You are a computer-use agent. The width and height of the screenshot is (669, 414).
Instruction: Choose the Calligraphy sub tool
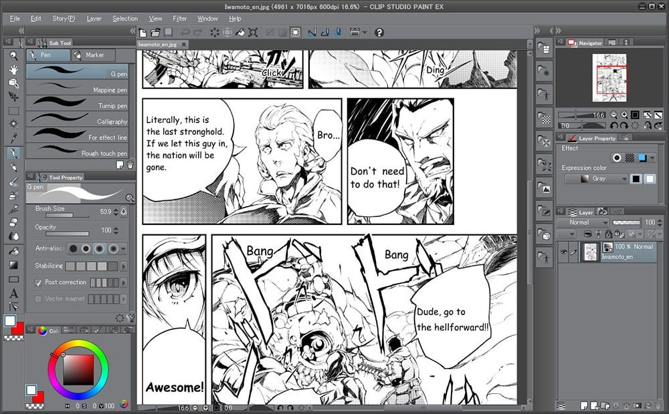(x=77, y=120)
